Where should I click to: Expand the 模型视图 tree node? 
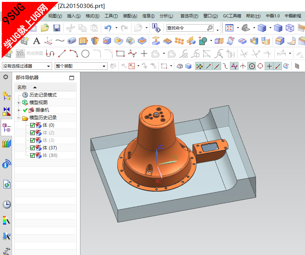click(x=18, y=103)
